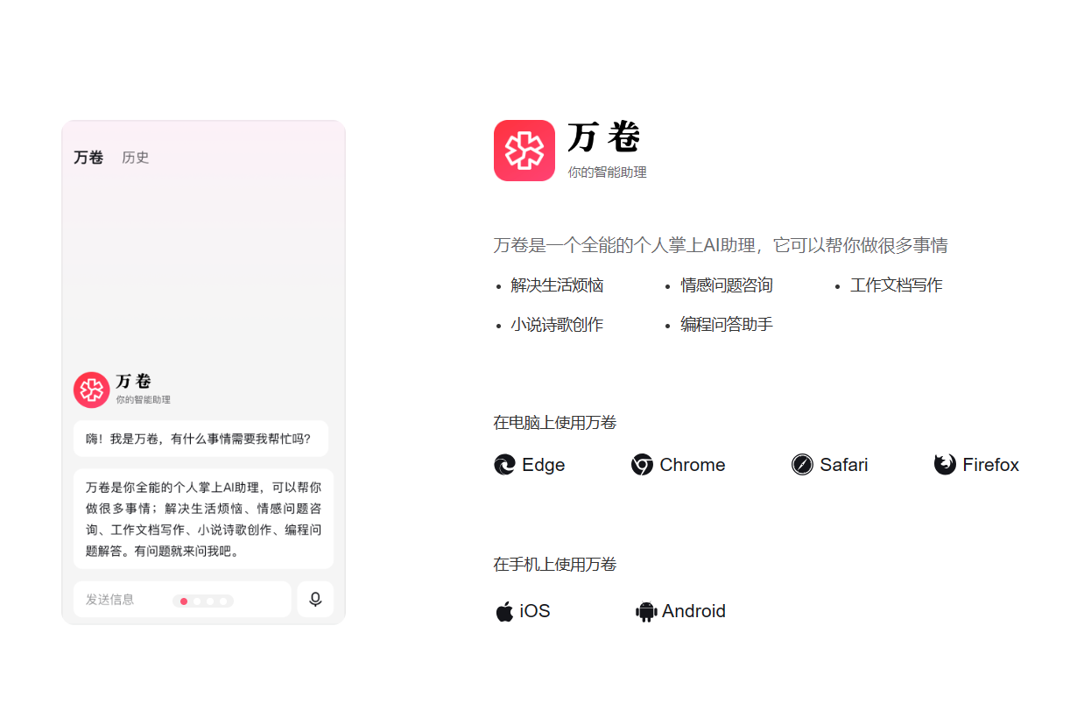Select the 工作文档写作 link
Image resolution: width=1091 pixels, height=717 pixels.
coord(896,285)
